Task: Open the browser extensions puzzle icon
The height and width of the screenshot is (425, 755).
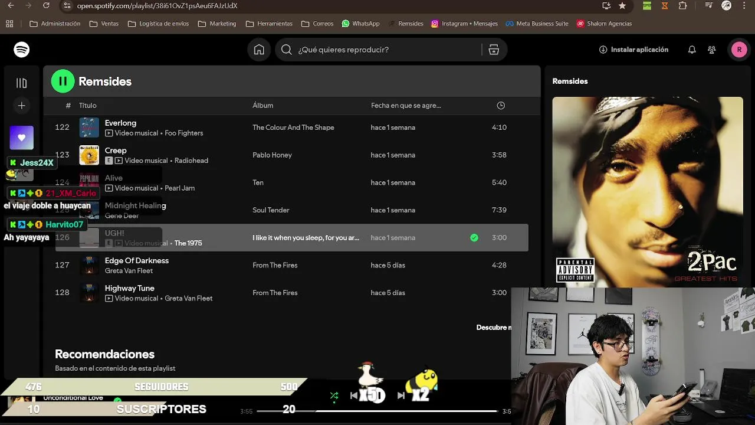Action: [x=683, y=6]
